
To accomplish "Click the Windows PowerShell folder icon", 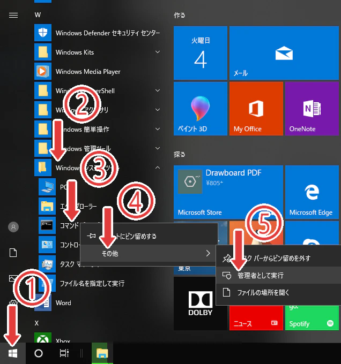I will click(x=43, y=90).
